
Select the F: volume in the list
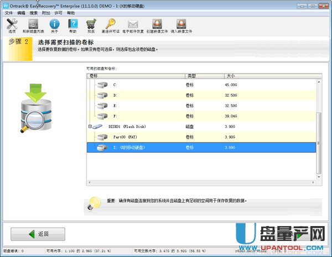pyautogui.click(x=138, y=116)
